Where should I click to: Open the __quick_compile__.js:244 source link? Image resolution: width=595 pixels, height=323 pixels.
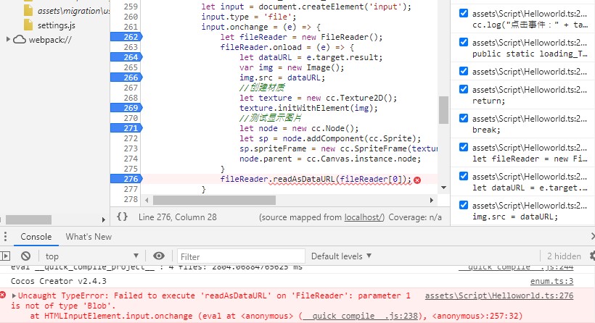(516, 267)
